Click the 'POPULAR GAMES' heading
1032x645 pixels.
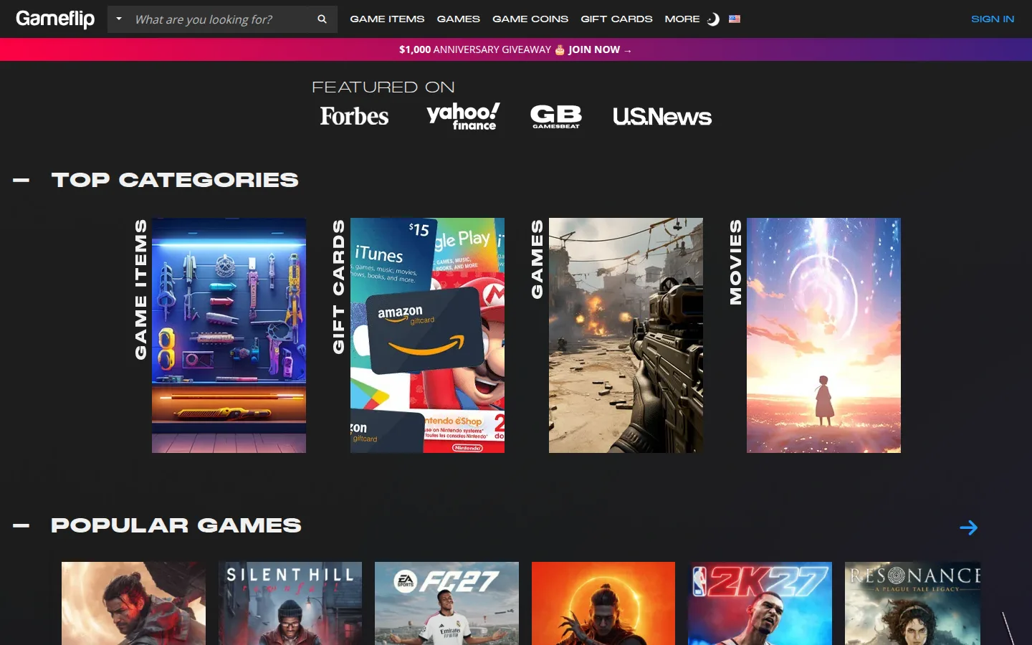[x=176, y=525]
